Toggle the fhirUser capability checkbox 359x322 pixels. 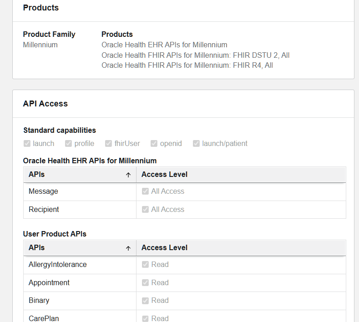tap(109, 144)
